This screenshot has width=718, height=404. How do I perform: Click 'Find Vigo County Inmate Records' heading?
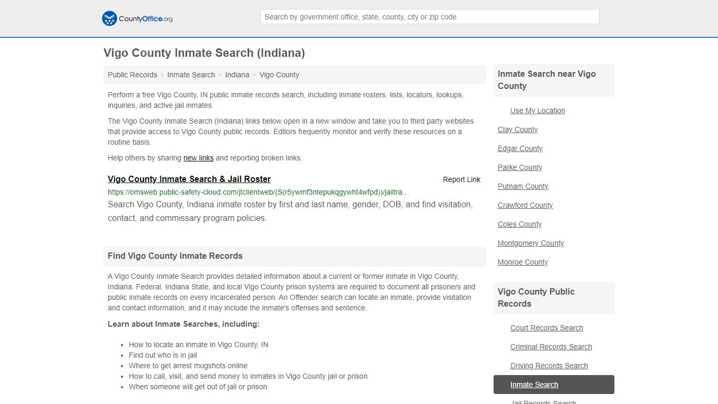(175, 256)
